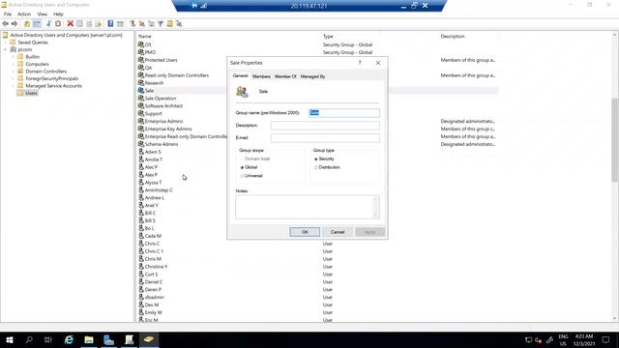Select the Security group type radio

324,159
